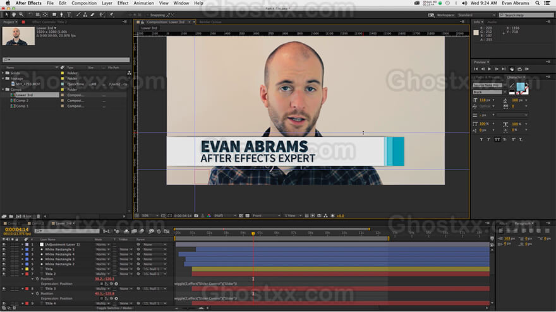Select the Puppet Pin tool
This screenshot has height=312, width=556.
pyautogui.click(x=111, y=14)
